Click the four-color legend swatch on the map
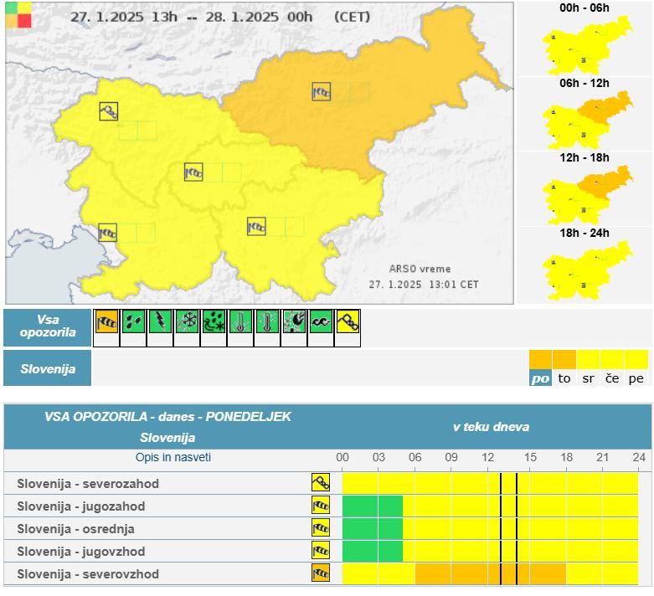The height and width of the screenshot is (596, 654). click(19, 15)
